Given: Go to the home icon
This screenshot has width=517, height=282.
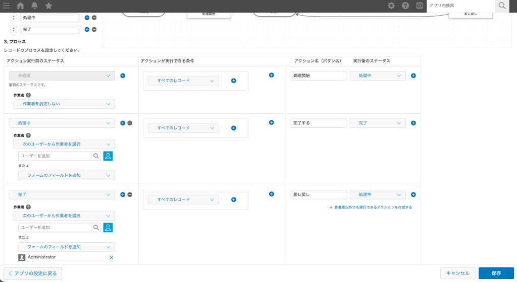Looking at the screenshot, I should 20,6.
